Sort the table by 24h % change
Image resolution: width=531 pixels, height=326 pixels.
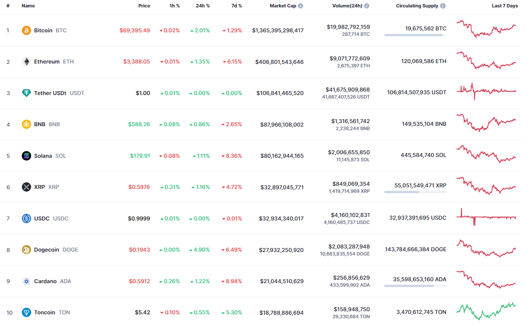coord(202,5)
